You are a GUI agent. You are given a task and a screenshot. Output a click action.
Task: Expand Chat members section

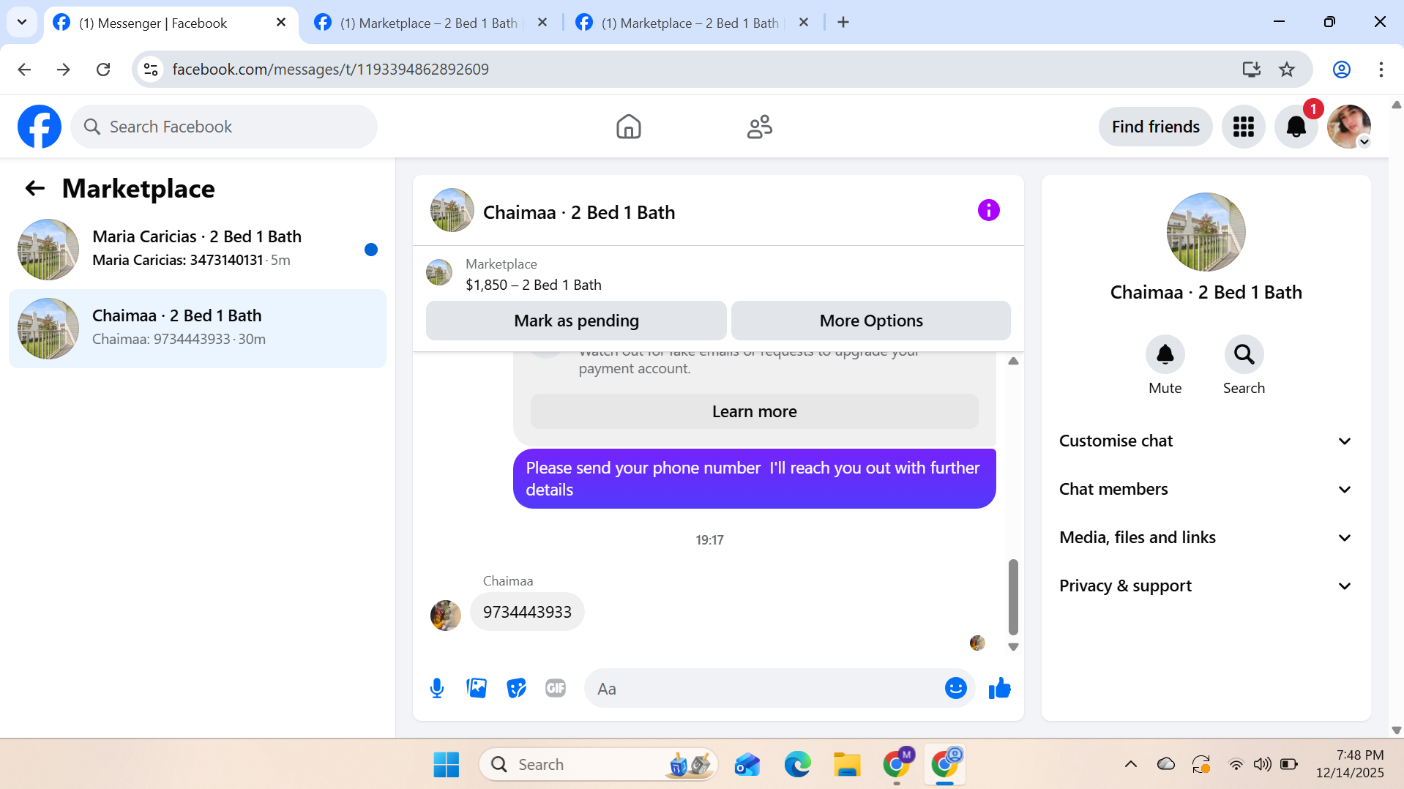click(1205, 490)
